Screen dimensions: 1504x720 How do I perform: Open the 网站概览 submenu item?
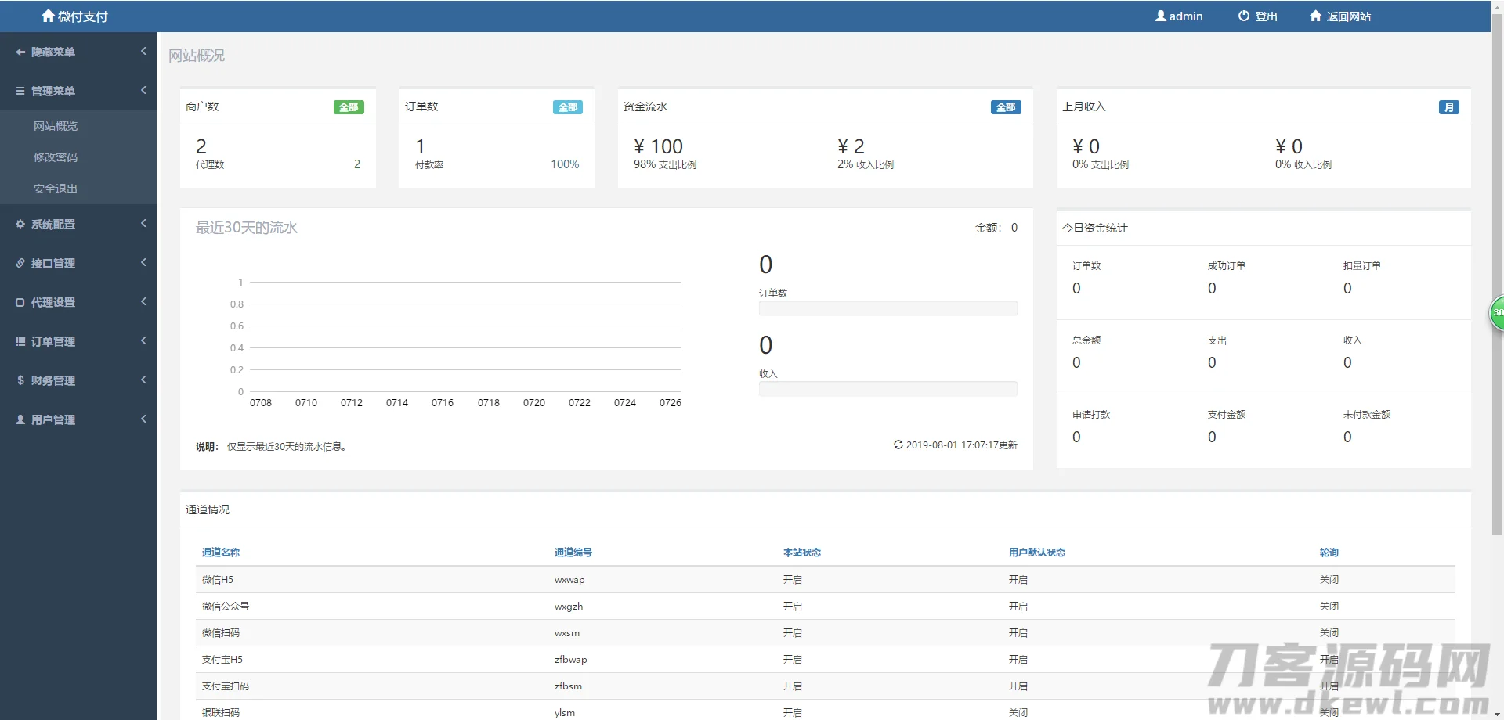(56, 126)
